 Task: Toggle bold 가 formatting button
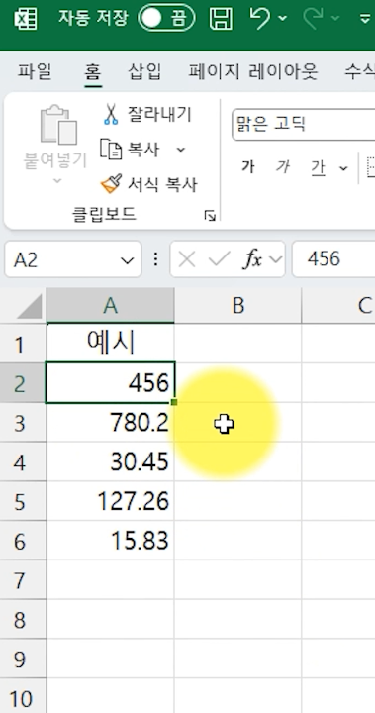[247, 167]
